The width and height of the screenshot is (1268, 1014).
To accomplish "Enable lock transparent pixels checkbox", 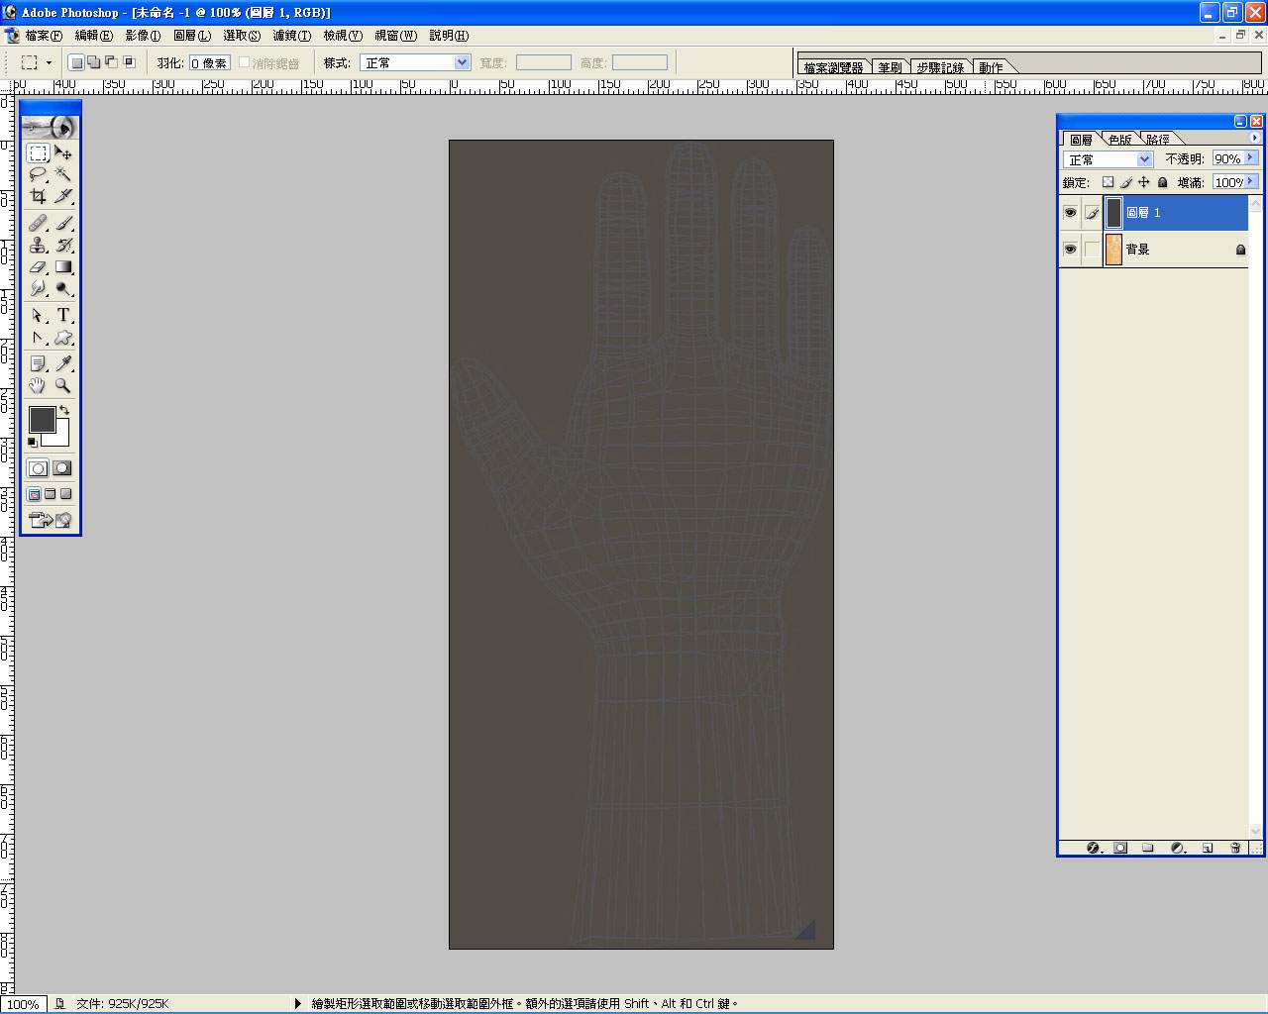I will click(x=1108, y=182).
